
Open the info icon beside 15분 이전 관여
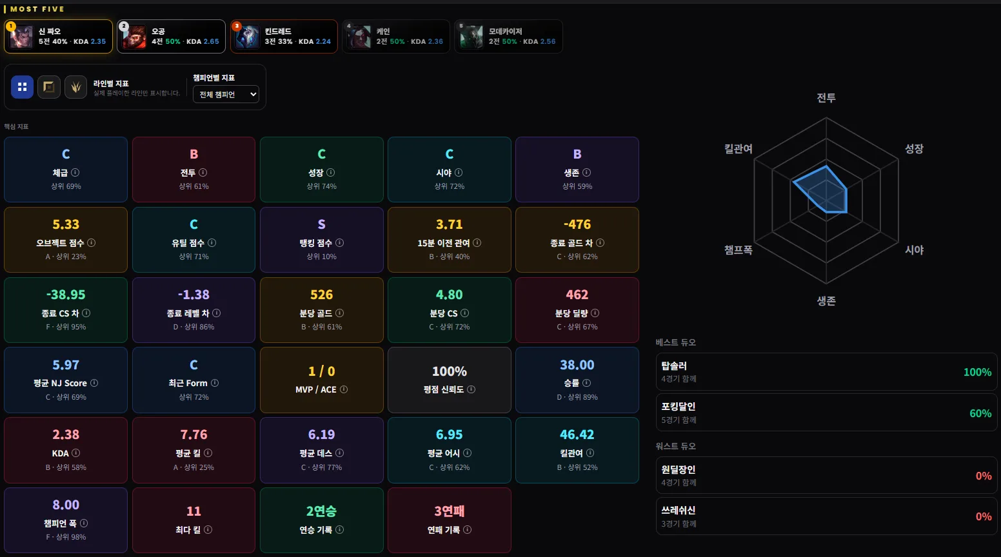(477, 243)
